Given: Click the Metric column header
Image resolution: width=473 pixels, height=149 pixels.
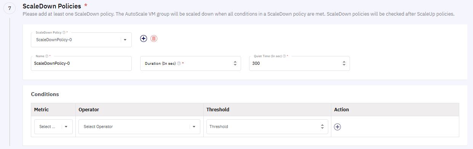Looking at the screenshot, I should pos(42,109).
